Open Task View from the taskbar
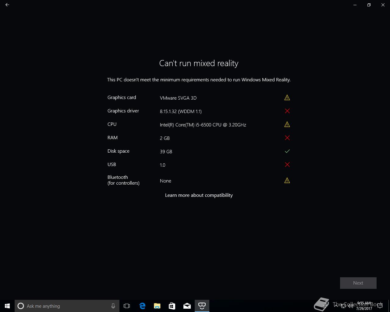390x312 pixels. (127, 306)
